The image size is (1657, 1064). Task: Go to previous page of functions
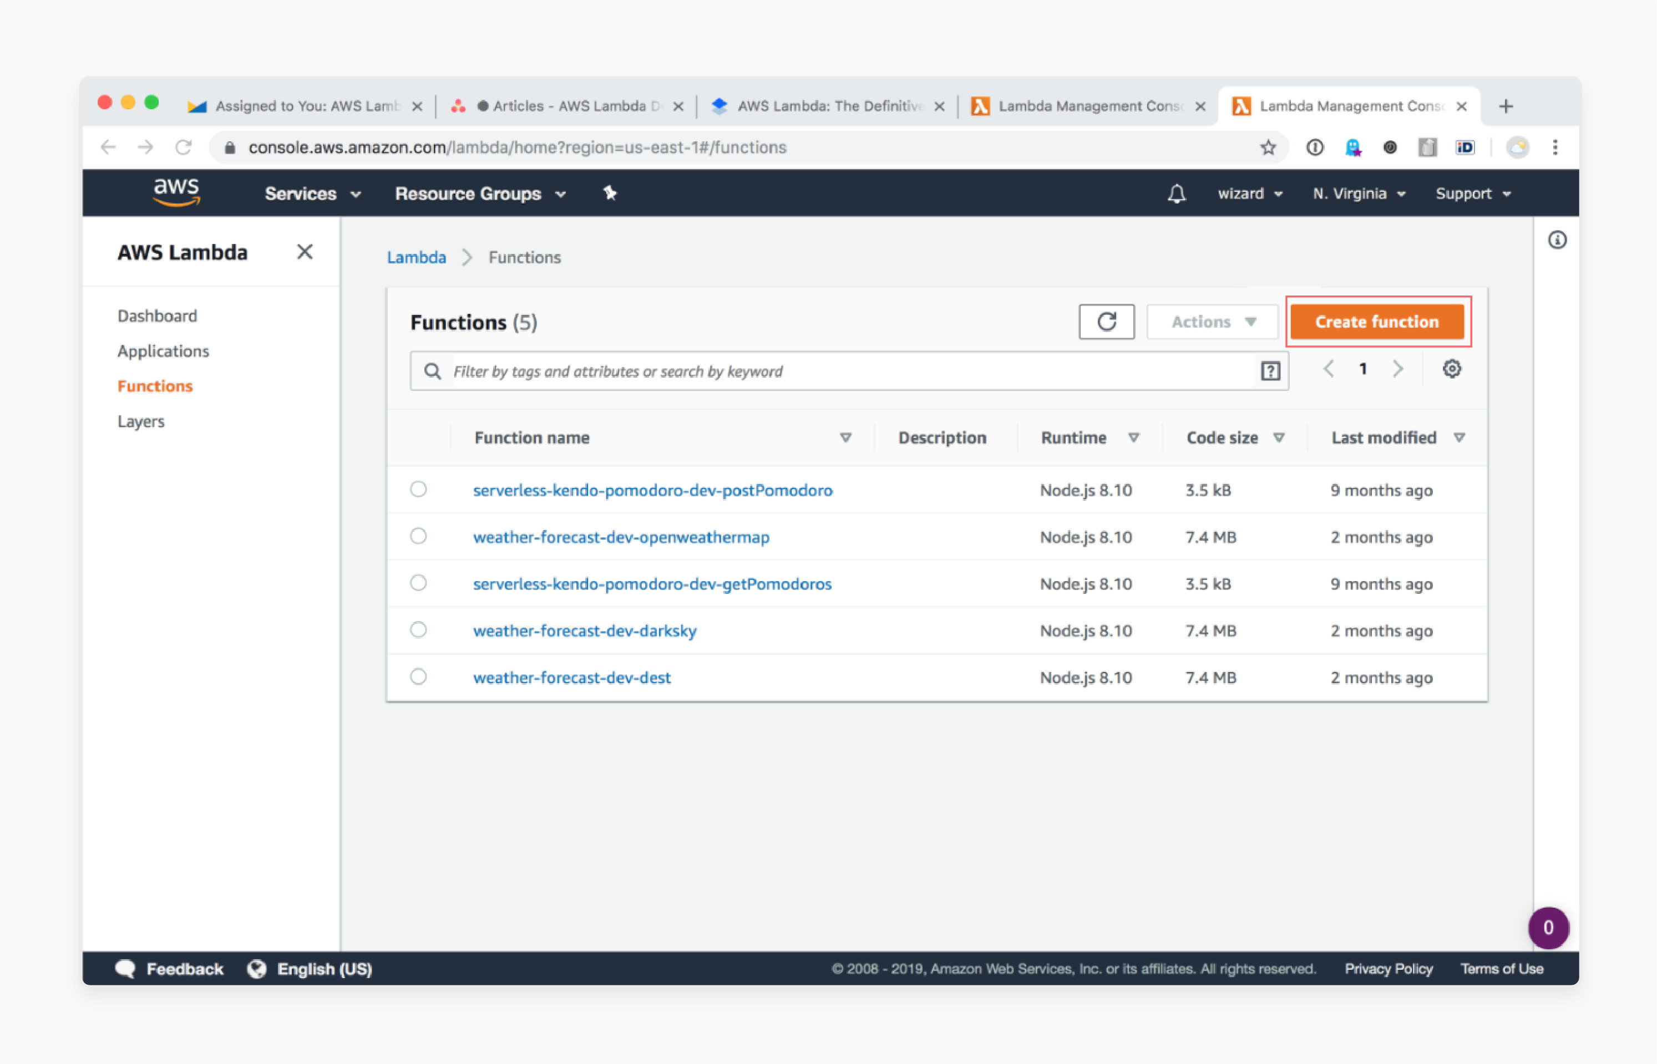[1328, 369]
